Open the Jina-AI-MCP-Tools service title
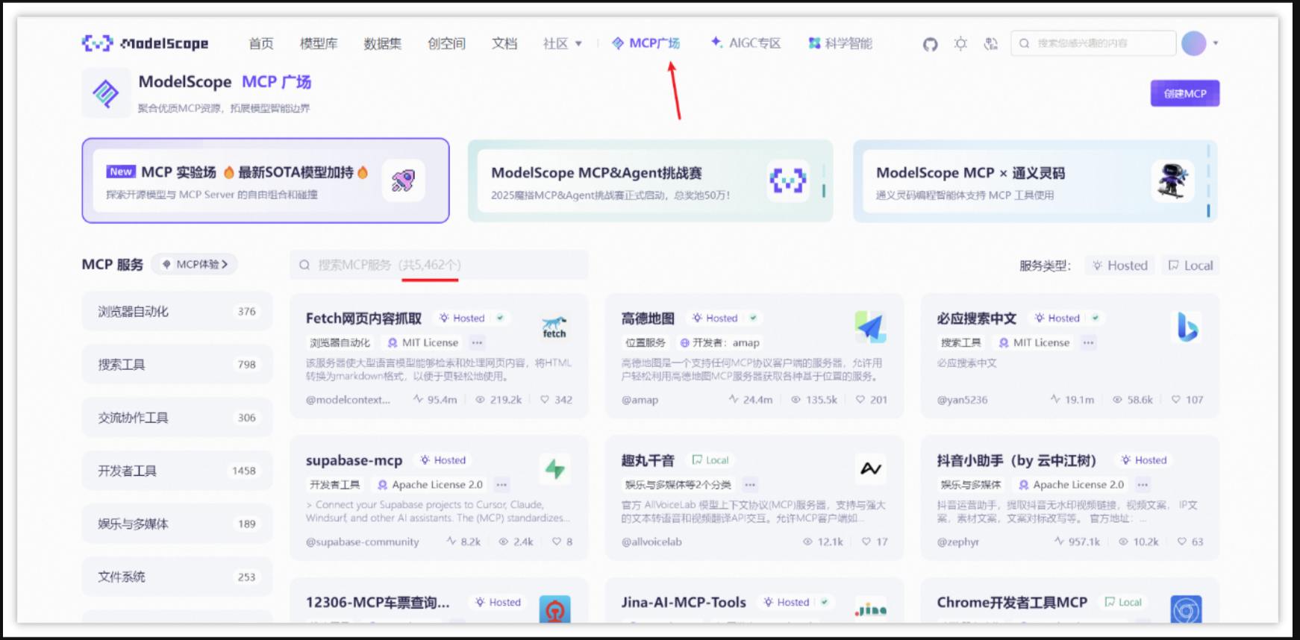 point(684,602)
